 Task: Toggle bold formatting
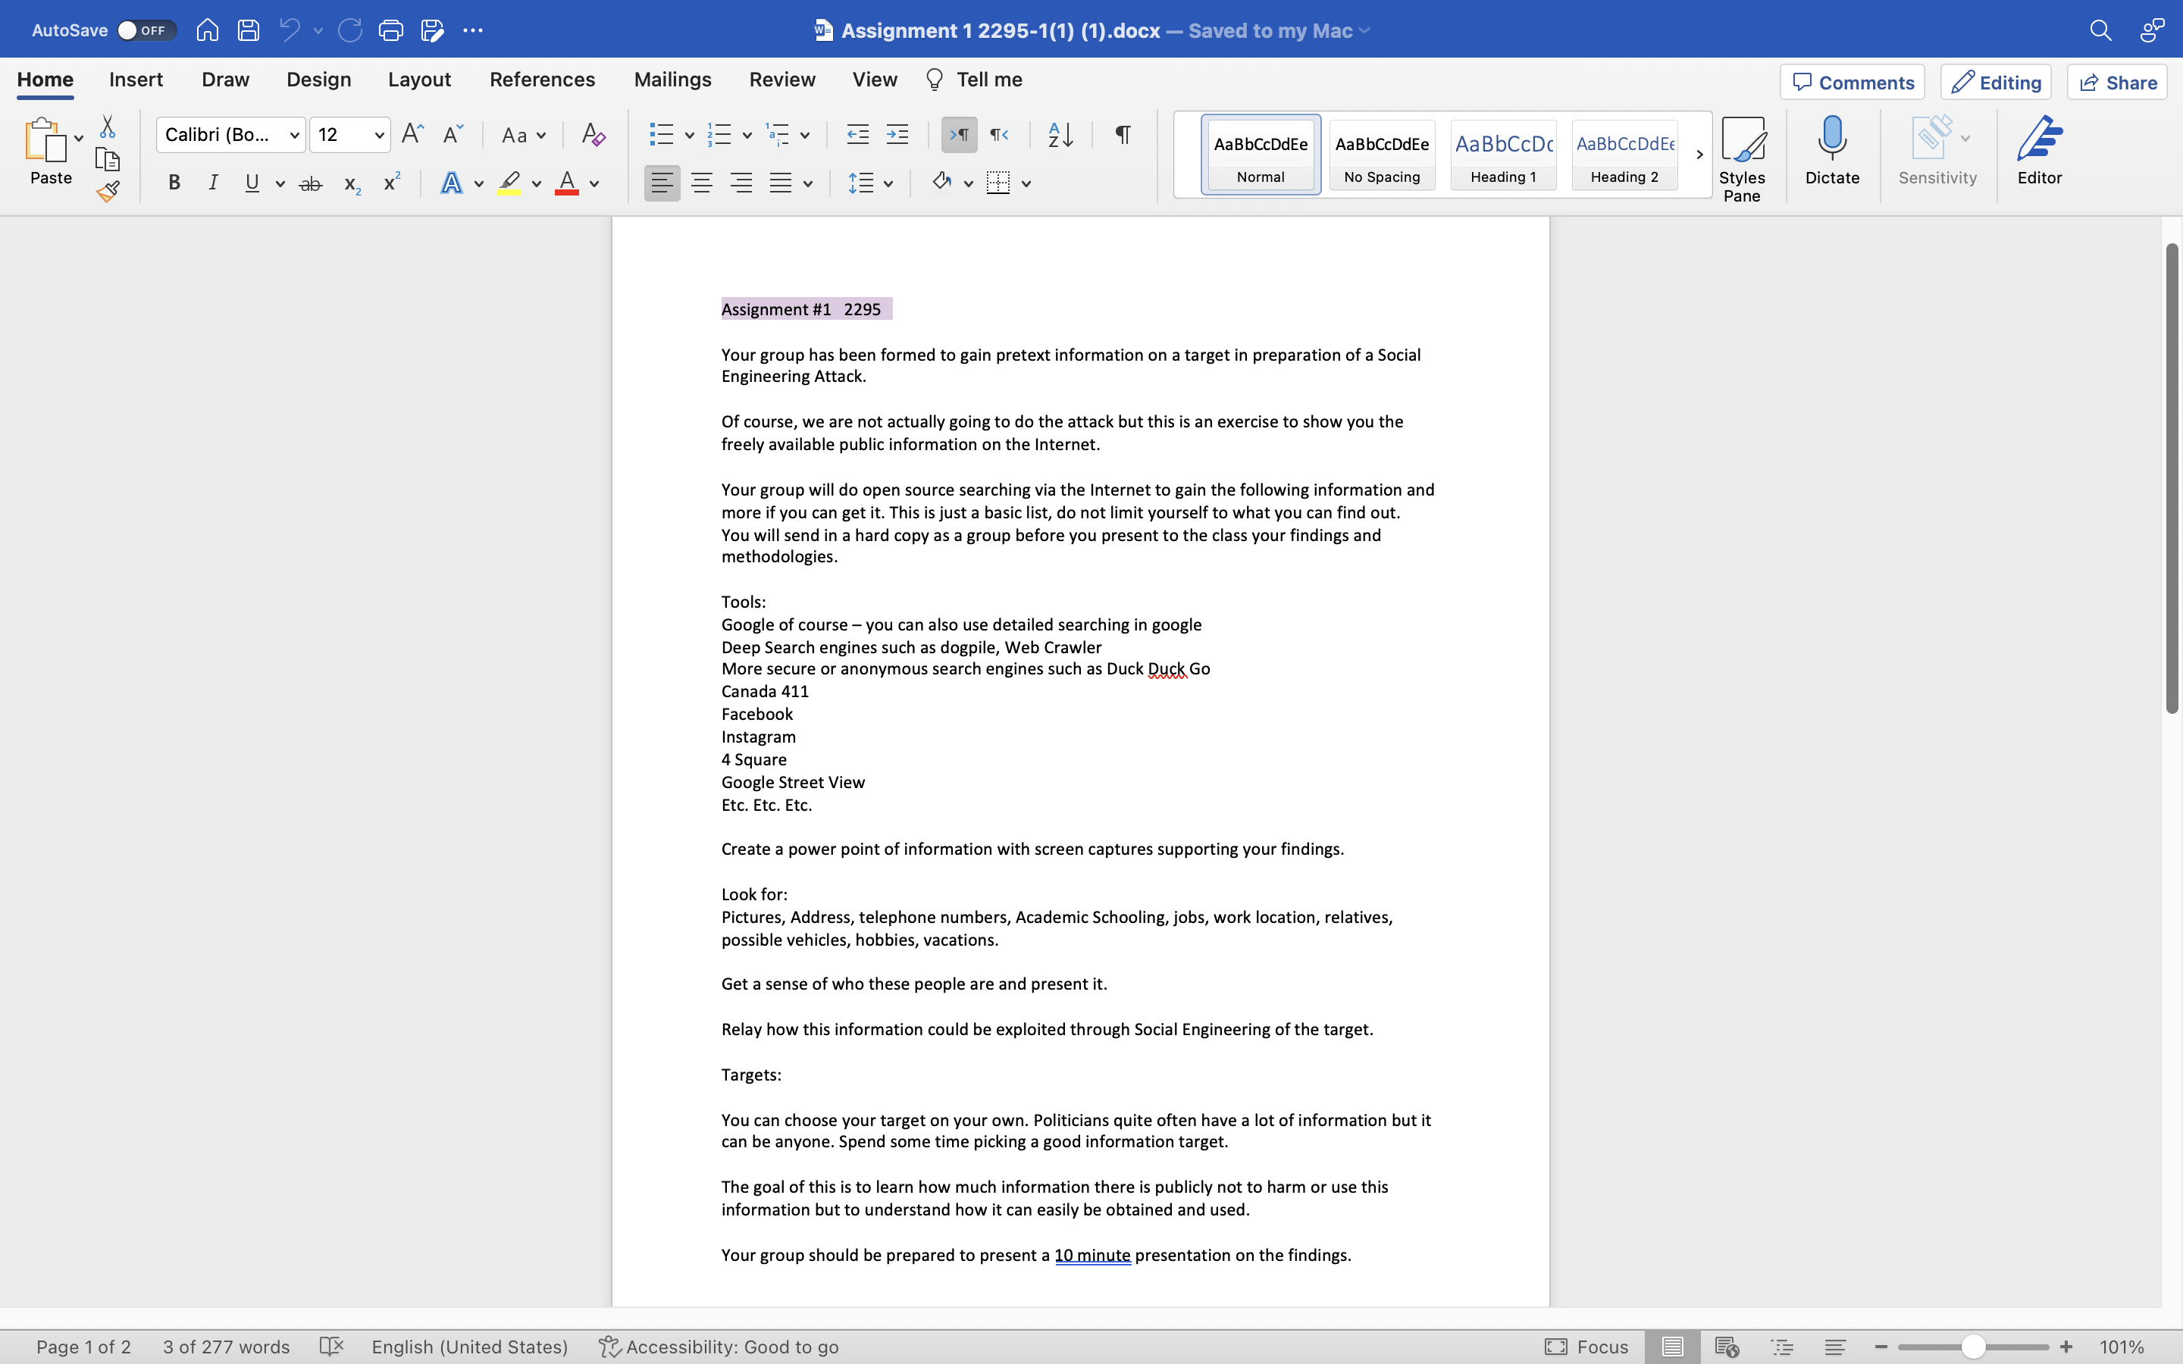(173, 182)
